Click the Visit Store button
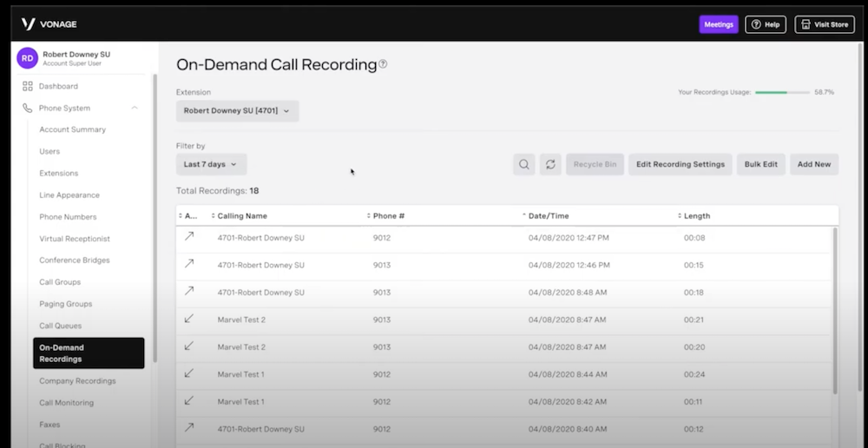 [825, 24]
